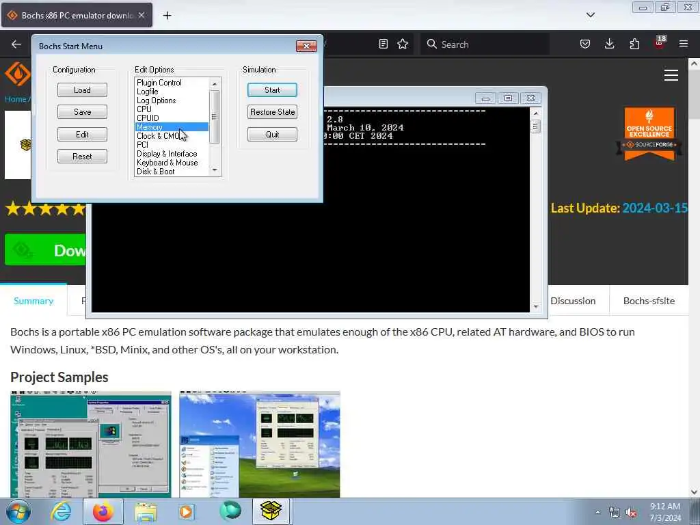
Task: Start the Bochs simulation
Action: pyautogui.click(x=272, y=90)
